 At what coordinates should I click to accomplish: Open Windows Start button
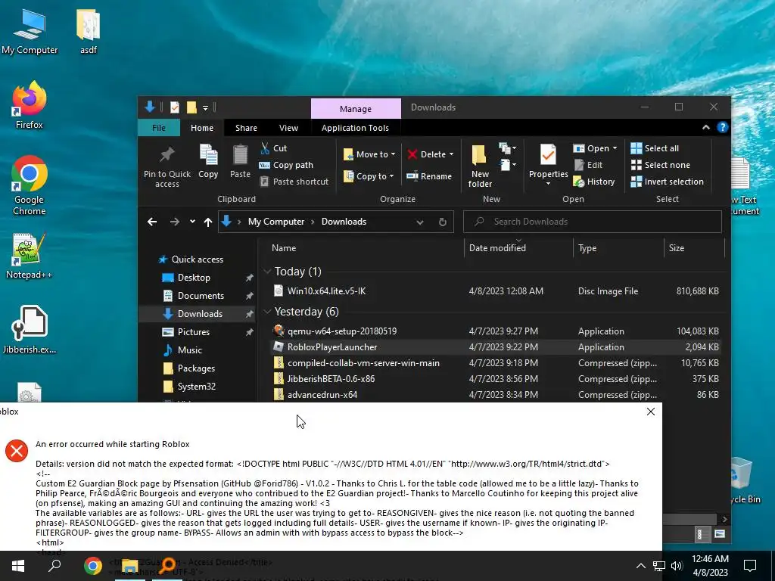(x=18, y=566)
